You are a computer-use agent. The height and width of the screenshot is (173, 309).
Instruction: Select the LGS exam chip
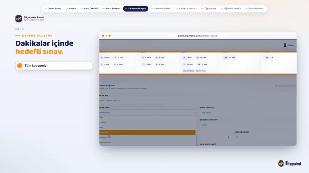(x=269, y=58)
